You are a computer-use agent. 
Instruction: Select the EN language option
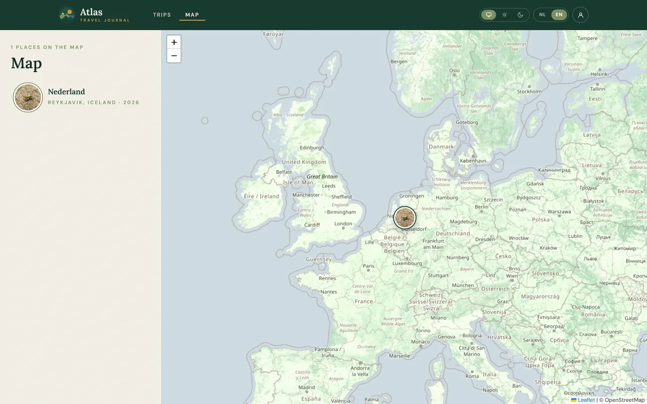[x=559, y=15]
